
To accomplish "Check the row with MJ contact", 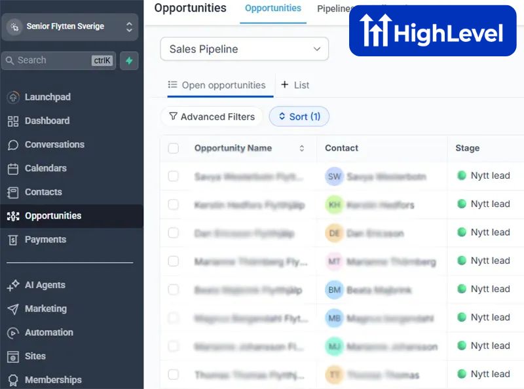I will pos(174,346).
